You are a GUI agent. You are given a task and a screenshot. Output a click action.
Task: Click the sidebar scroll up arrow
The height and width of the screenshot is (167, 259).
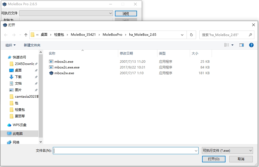click(x=41, y=52)
